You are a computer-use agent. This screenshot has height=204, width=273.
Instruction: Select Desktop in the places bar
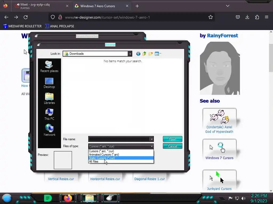(49, 83)
